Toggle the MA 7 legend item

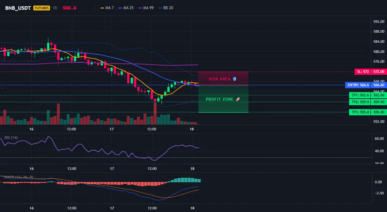click(x=107, y=8)
